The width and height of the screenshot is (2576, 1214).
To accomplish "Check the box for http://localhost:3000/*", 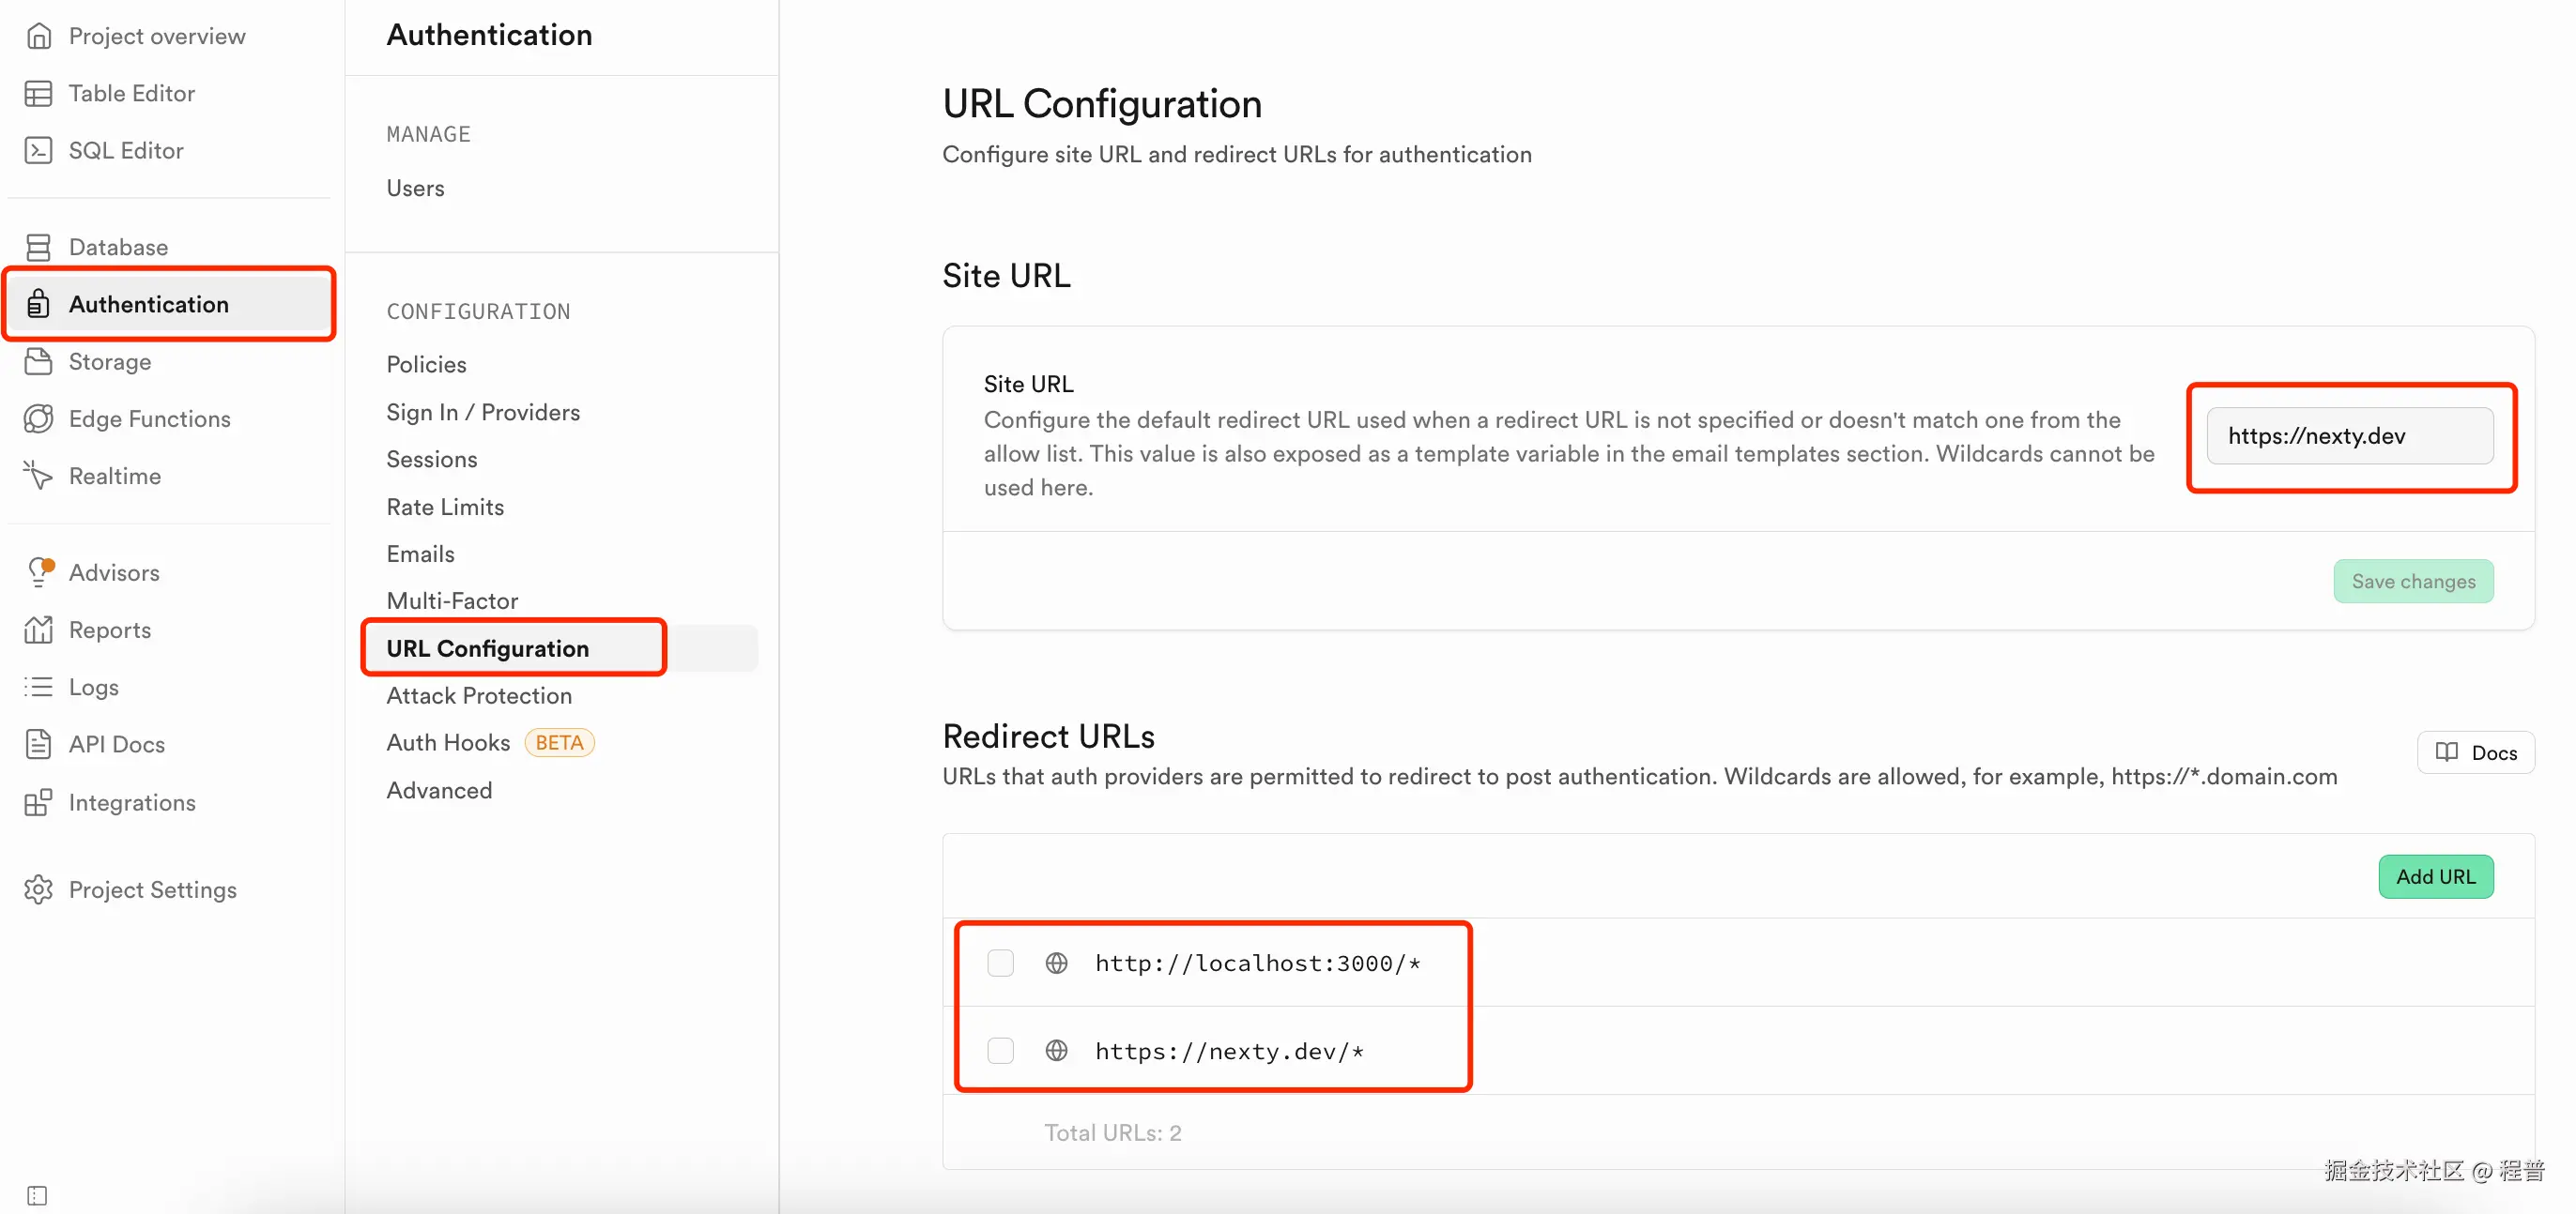I will 1000,963.
